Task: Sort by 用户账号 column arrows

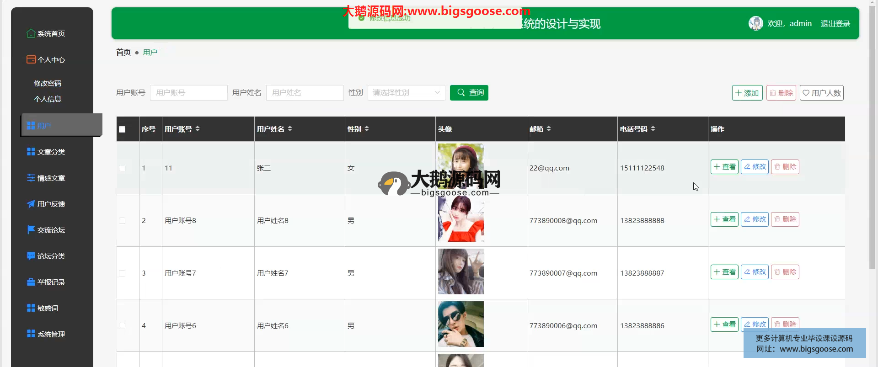Action: coord(198,129)
